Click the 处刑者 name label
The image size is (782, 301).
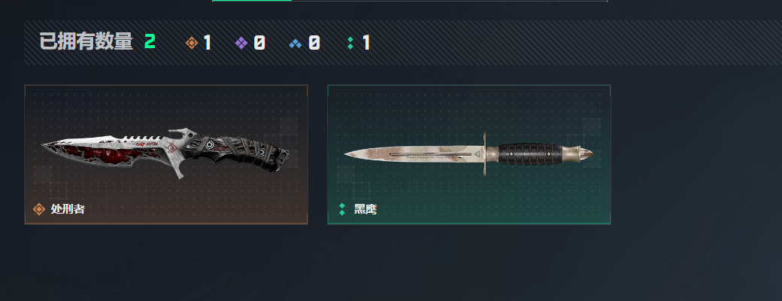(68, 209)
